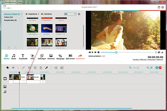
Task: Click the music track note icon
Action: (5, 92)
